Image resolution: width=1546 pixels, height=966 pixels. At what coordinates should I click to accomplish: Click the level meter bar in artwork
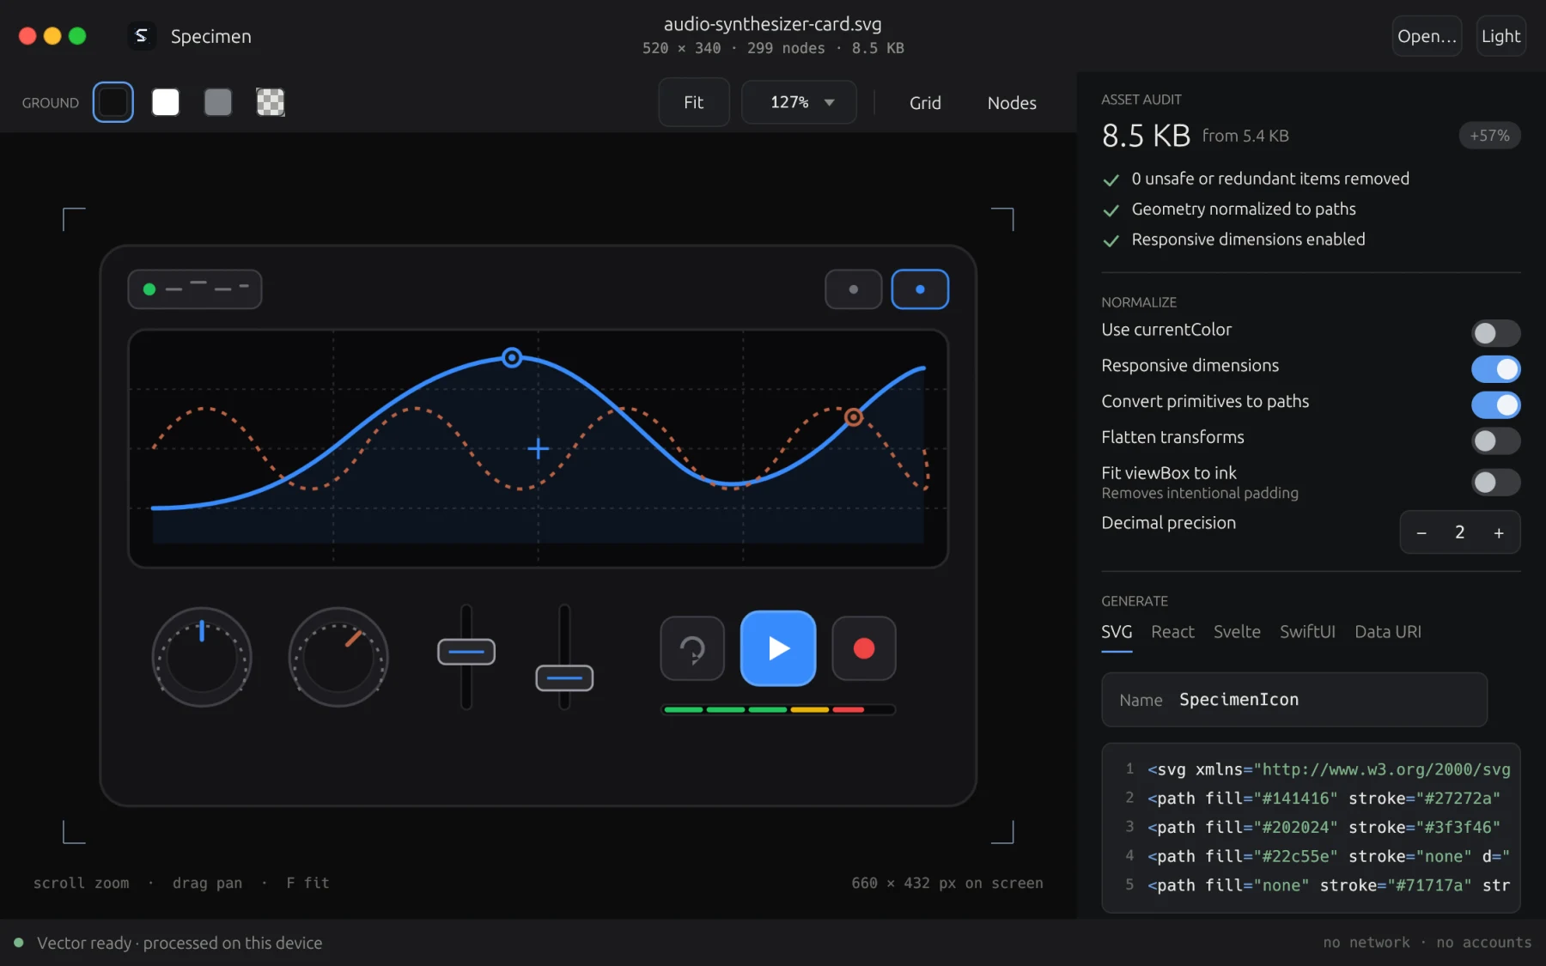pos(778,710)
